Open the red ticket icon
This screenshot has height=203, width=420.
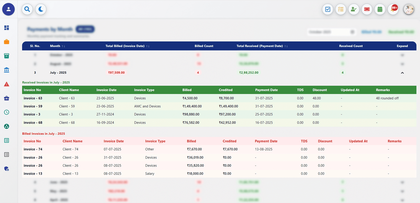(367, 9)
